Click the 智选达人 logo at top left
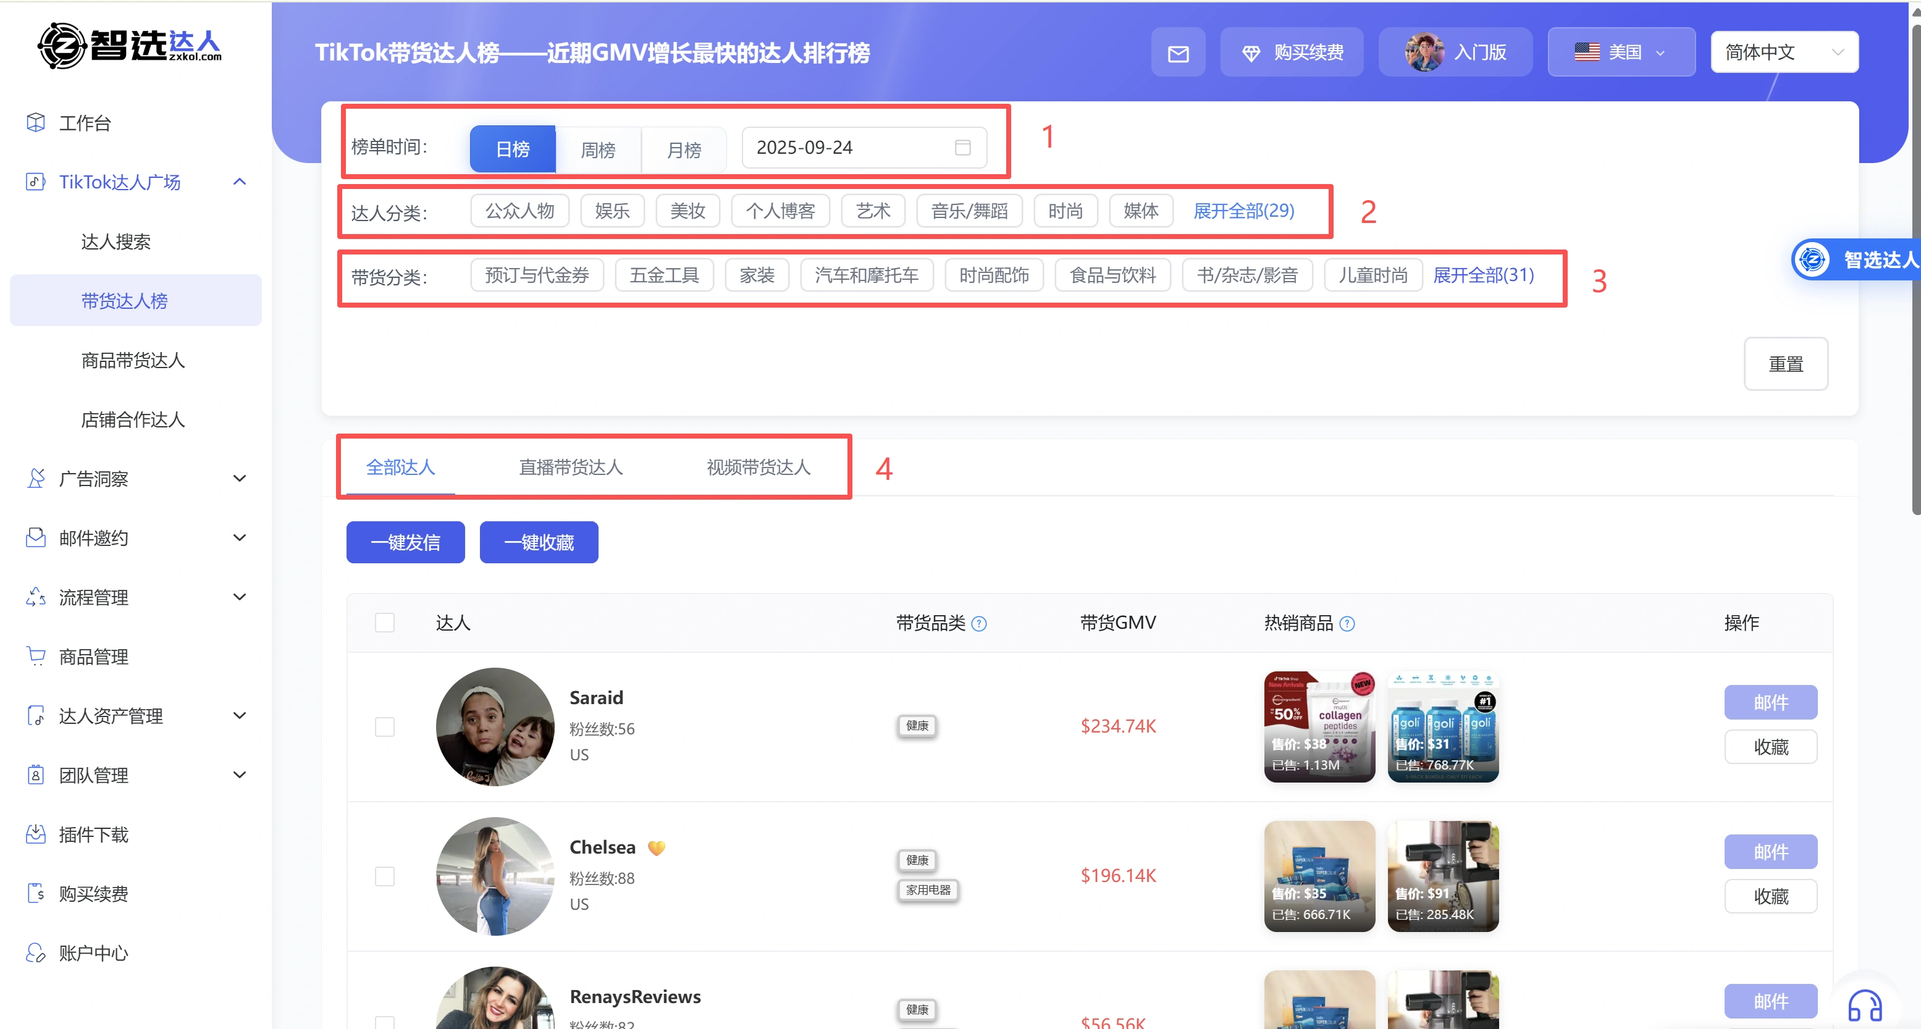 point(130,46)
